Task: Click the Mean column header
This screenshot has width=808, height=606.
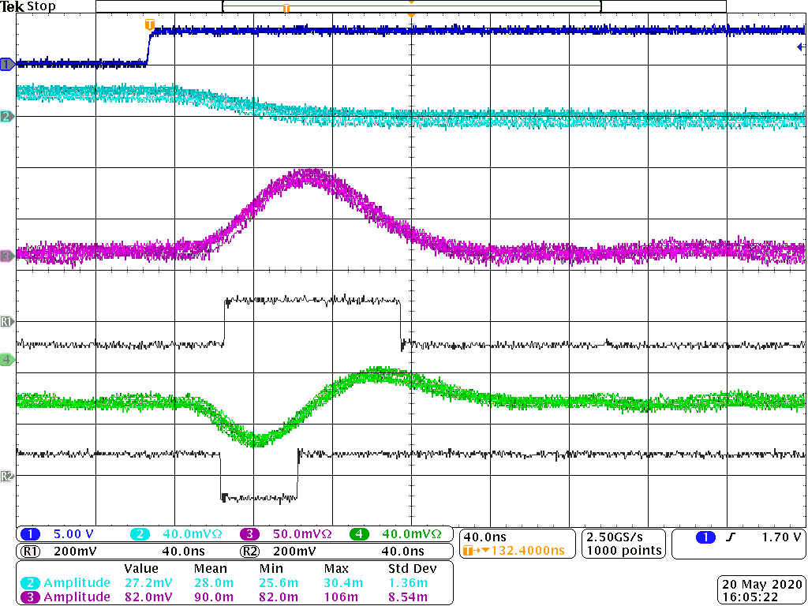Action: 210,569
